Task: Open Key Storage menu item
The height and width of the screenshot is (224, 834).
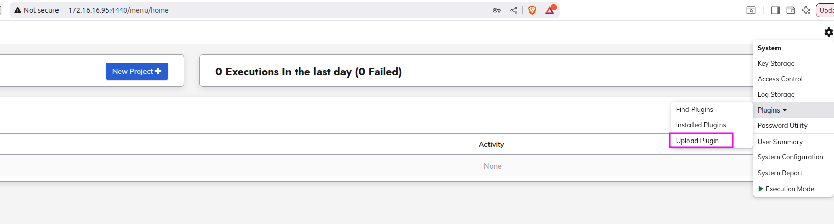Action: tap(776, 63)
